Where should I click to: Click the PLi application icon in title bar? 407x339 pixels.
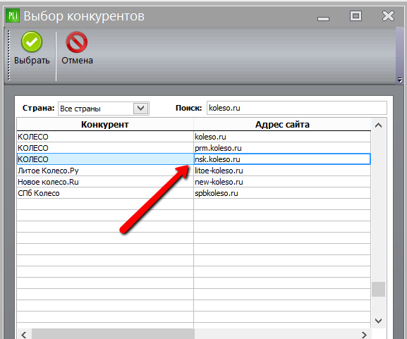(x=13, y=16)
